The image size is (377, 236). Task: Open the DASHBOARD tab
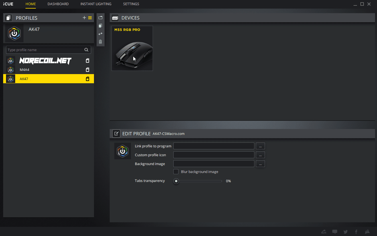(x=58, y=4)
